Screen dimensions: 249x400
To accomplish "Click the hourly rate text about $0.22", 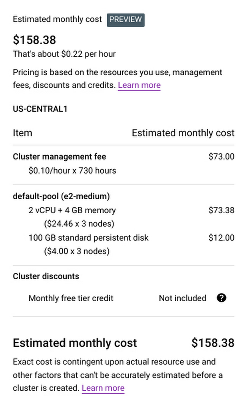I will click(x=64, y=54).
